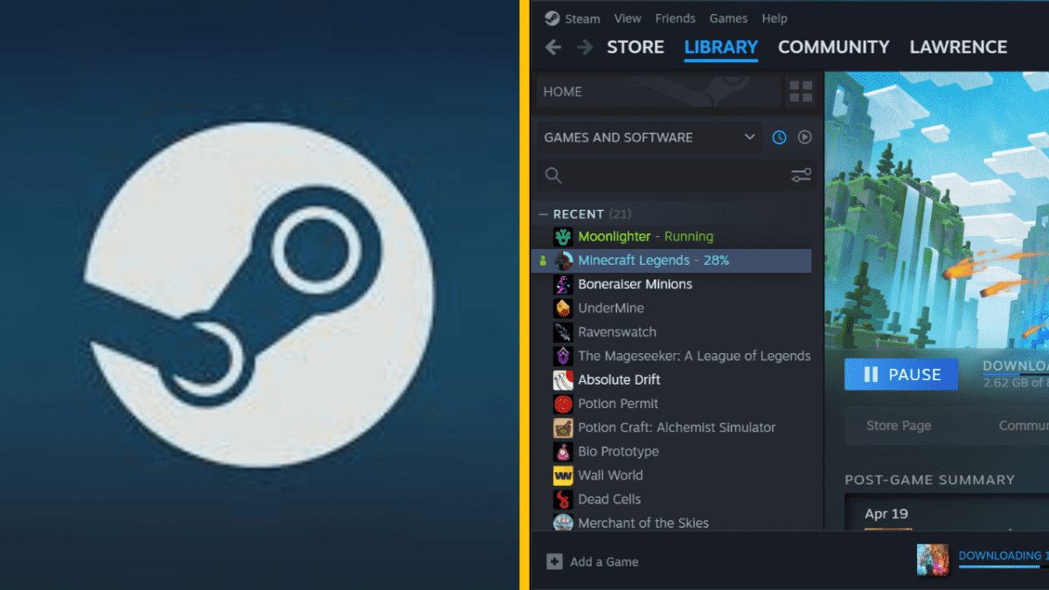Click the Wall World game icon
Image resolution: width=1049 pixels, height=590 pixels.
563,475
